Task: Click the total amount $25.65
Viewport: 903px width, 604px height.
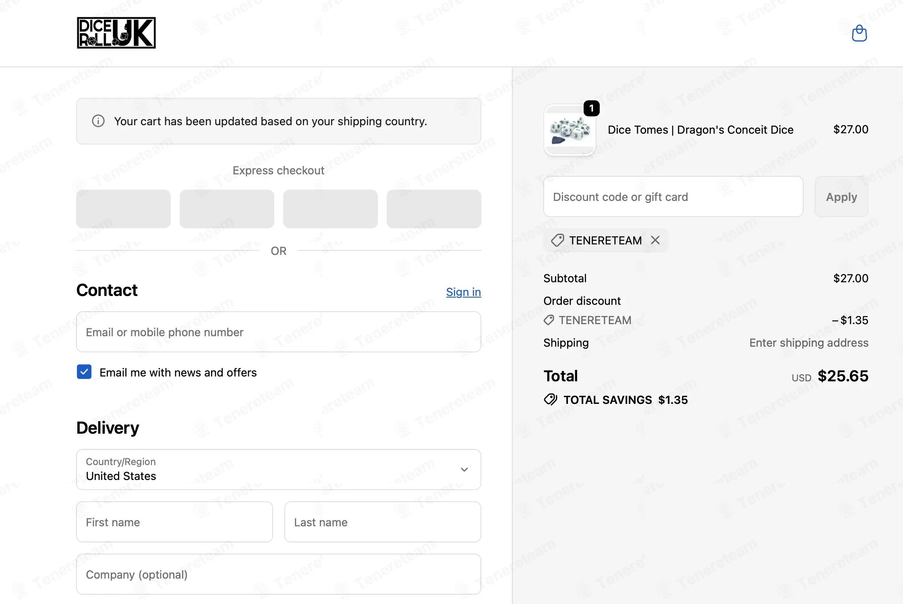Action: tap(843, 376)
